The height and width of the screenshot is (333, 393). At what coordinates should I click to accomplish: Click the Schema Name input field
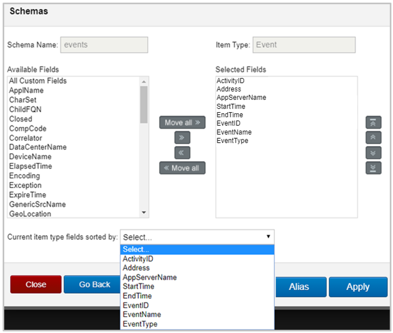104,45
